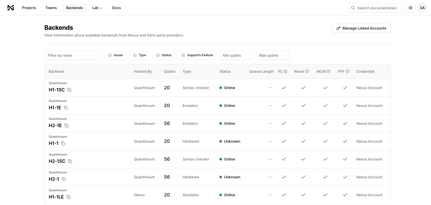The height and width of the screenshot is (205, 431).
Task: Click the search magnifier icon
Action: coord(353,8)
